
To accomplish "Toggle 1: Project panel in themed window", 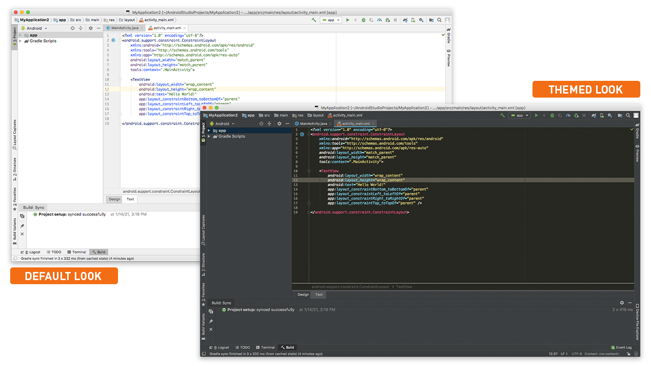I will pyautogui.click(x=203, y=133).
